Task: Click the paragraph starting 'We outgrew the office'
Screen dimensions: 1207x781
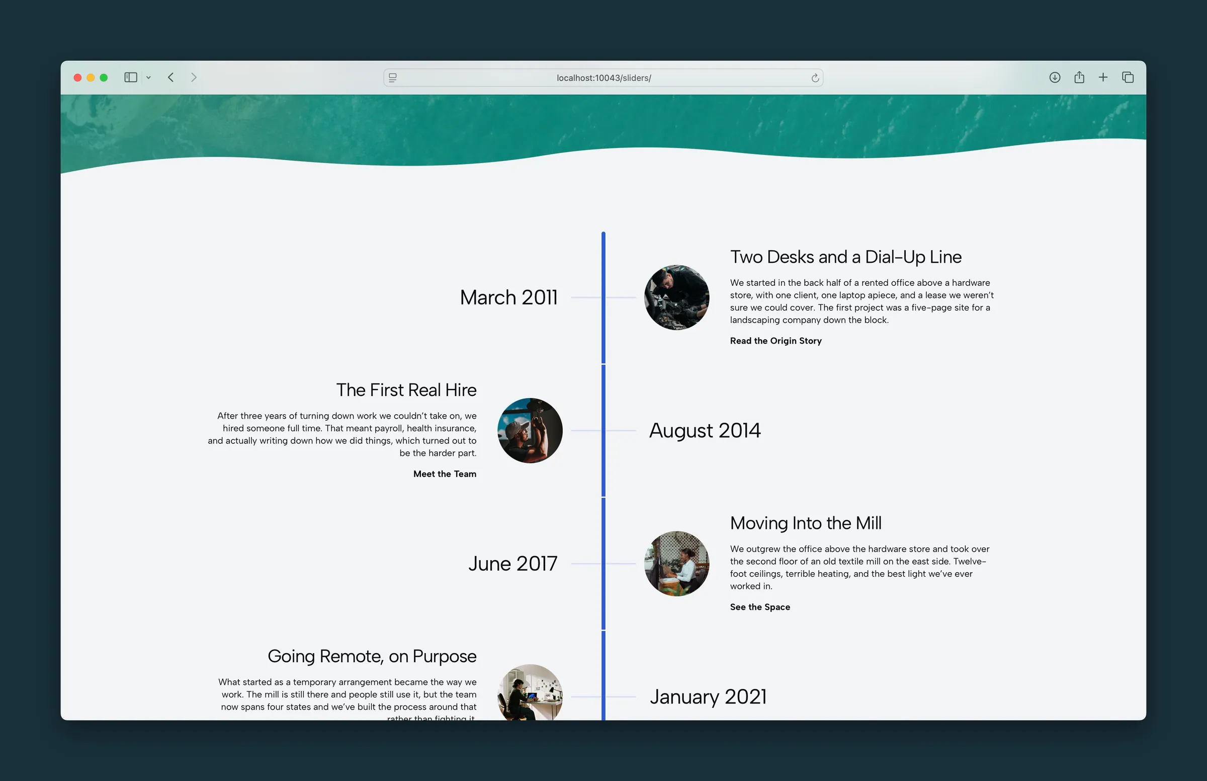Action: click(x=860, y=568)
